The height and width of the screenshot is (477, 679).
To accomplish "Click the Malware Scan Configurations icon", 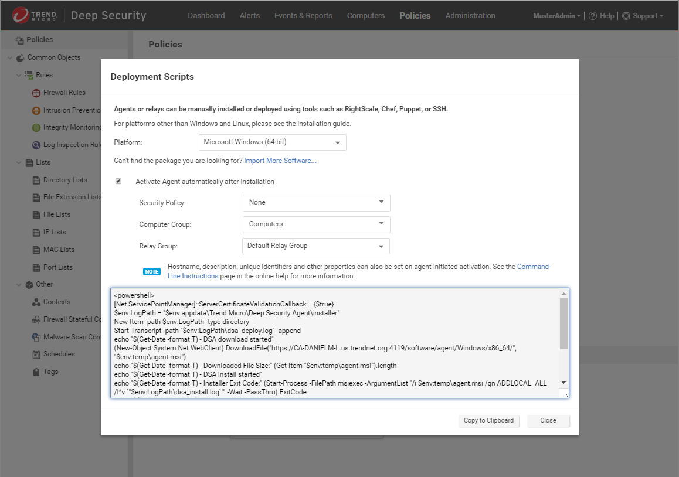I will click(x=37, y=337).
